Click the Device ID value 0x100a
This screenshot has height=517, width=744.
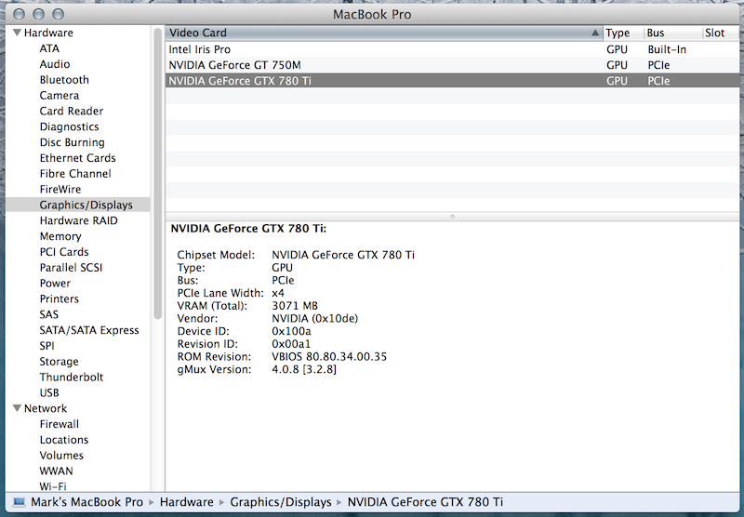291,331
